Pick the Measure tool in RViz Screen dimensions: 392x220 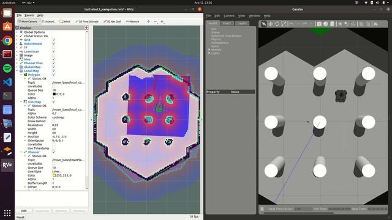(132, 21)
